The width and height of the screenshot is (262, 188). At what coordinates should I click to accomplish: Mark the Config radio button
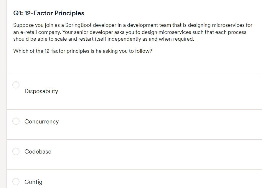pos(16,182)
